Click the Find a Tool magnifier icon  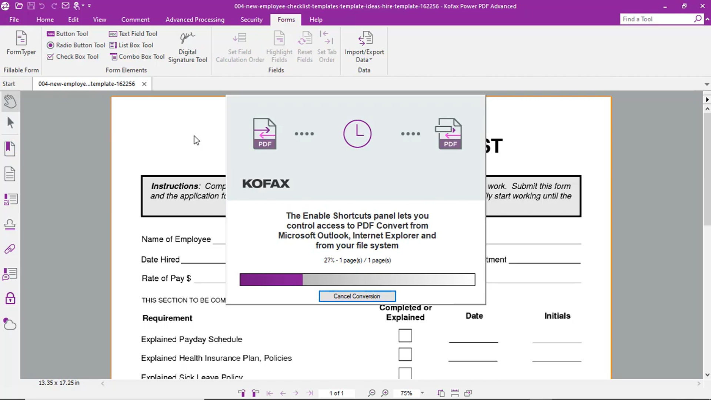click(698, 19)
